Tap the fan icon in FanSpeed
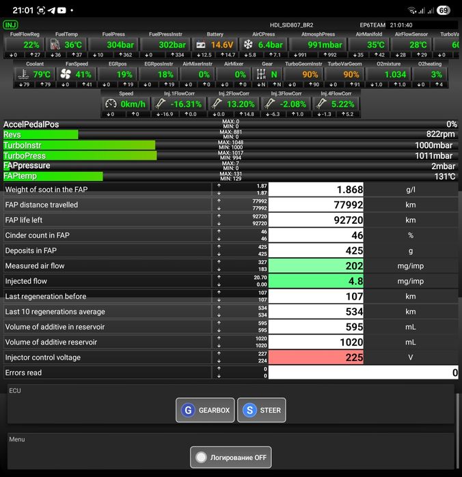462x477 pixels. [66, 74]
